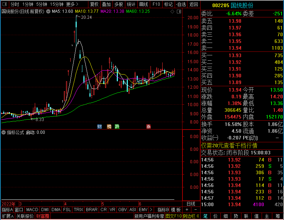Select the ASI indicator
The height and width of the screenshot is (220, 284).
pyautogui.click(x=132, y=210)
